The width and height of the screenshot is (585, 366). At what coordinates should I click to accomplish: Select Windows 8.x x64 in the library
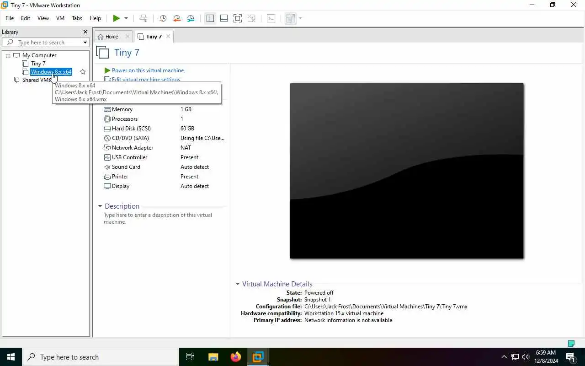click(51, 72)
